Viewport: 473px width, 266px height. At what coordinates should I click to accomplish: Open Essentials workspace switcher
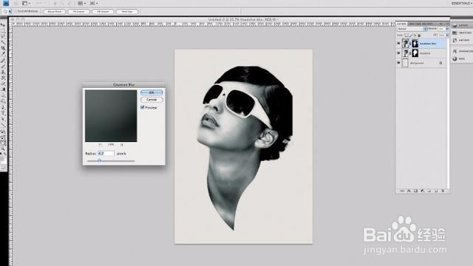pos(462,3)
